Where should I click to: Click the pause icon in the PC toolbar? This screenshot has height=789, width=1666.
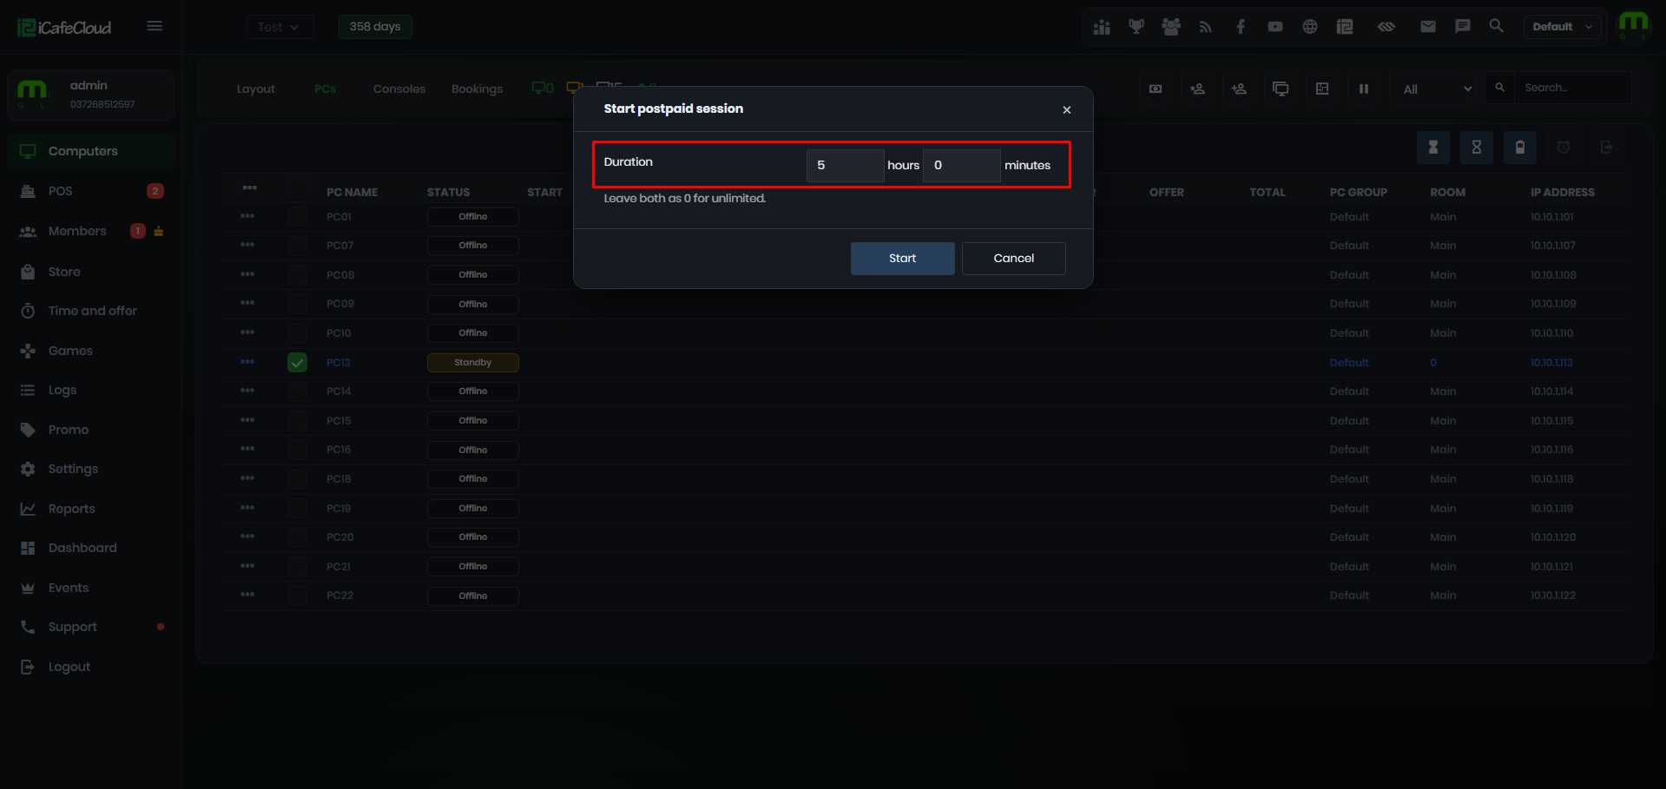coord(1363,89)
